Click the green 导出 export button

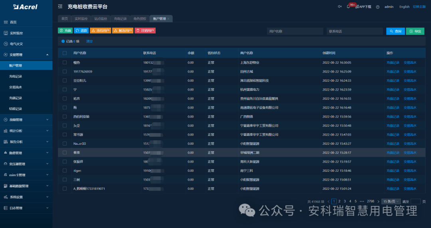tap(415, 31)
